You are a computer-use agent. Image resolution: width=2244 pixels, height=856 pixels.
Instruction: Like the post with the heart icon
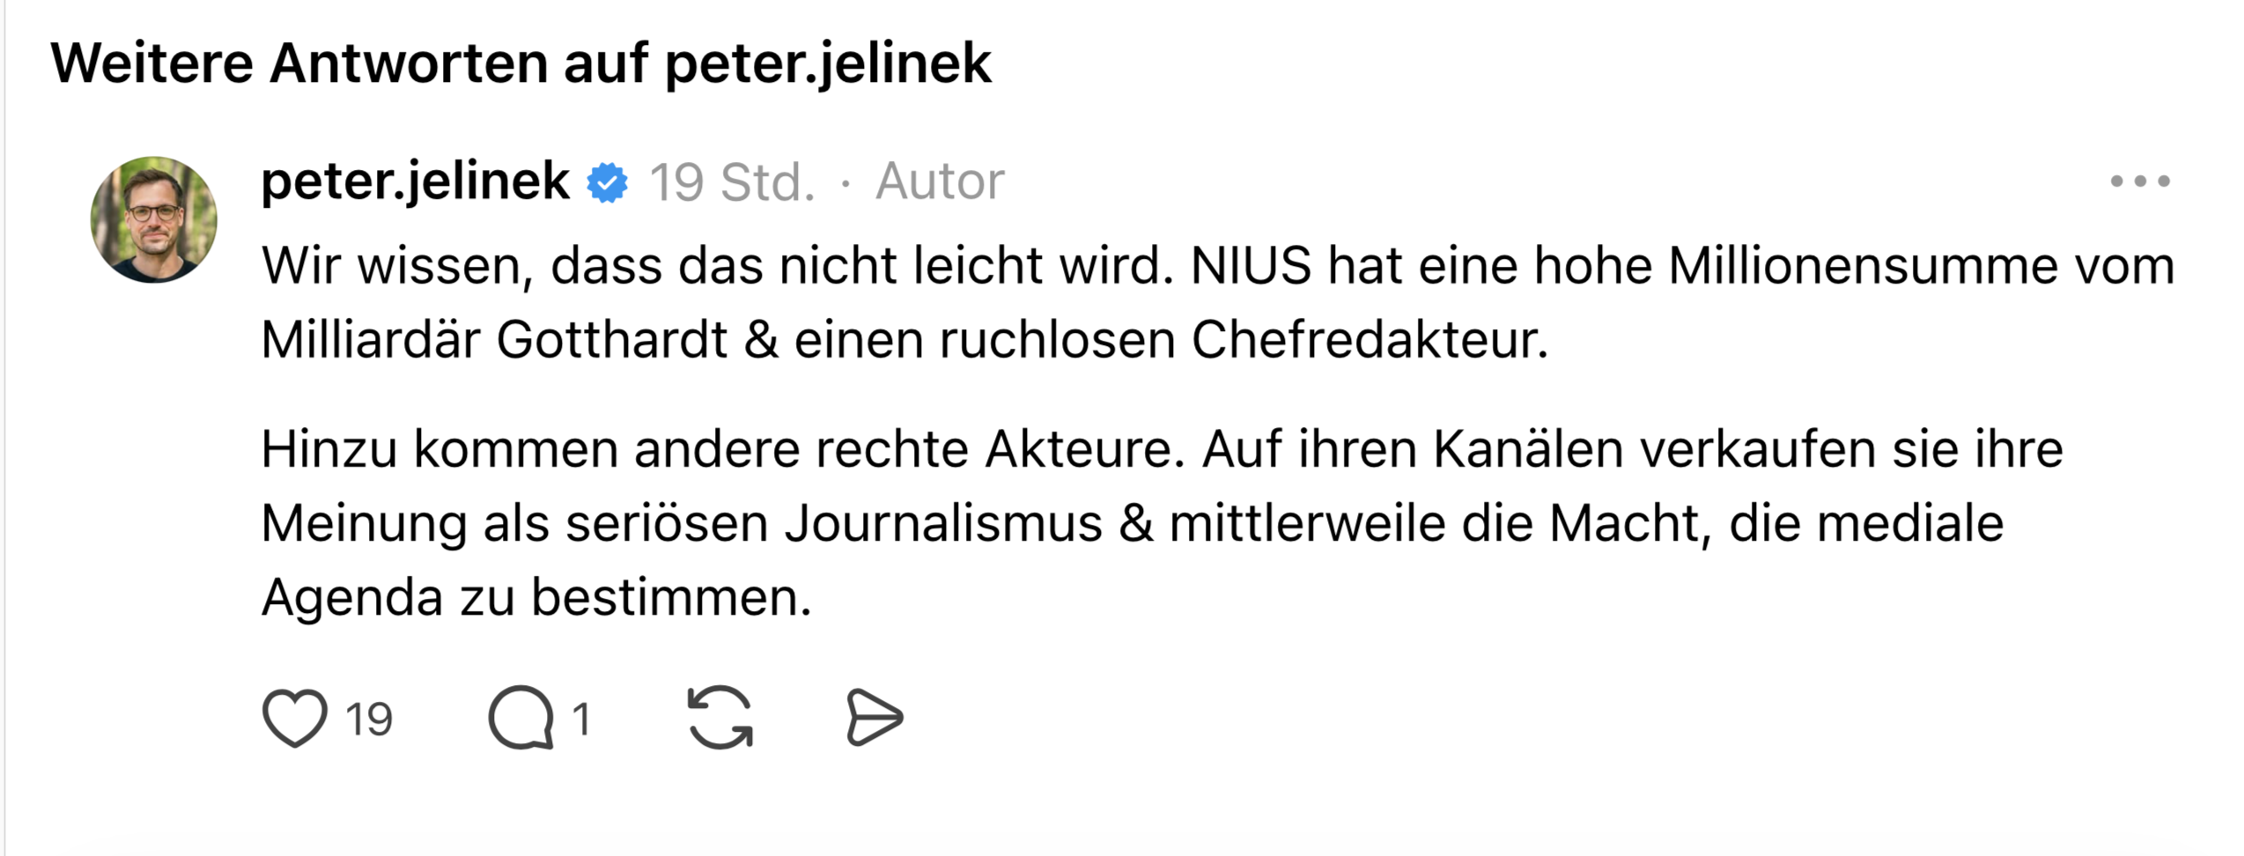(294, 718)
